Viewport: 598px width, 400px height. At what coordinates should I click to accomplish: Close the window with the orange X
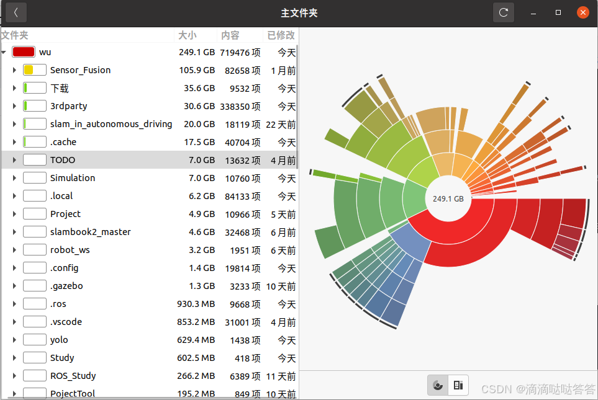click(x=582, y=12)
